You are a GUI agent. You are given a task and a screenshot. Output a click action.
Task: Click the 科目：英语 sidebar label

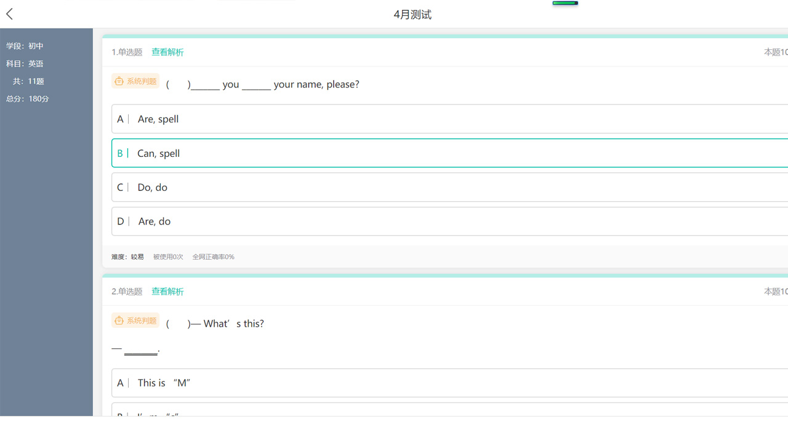pyautogui.click(x=25, y=63)
